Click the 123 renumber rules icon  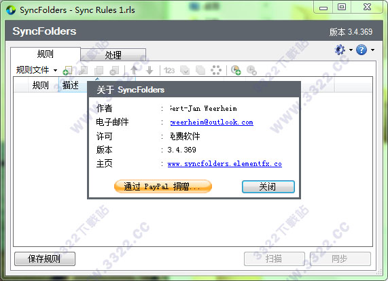169,71
